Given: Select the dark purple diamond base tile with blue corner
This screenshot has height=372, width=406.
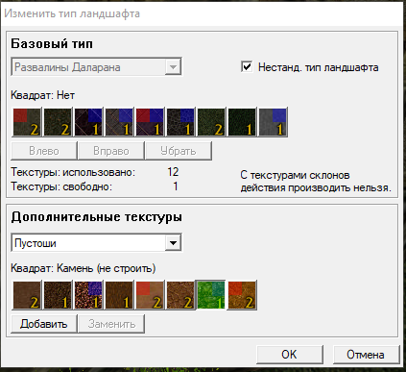Looking at the screenshot, I should coord(88,122).
